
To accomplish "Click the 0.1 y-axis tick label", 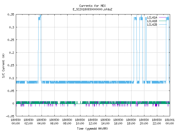I will 11,78.
